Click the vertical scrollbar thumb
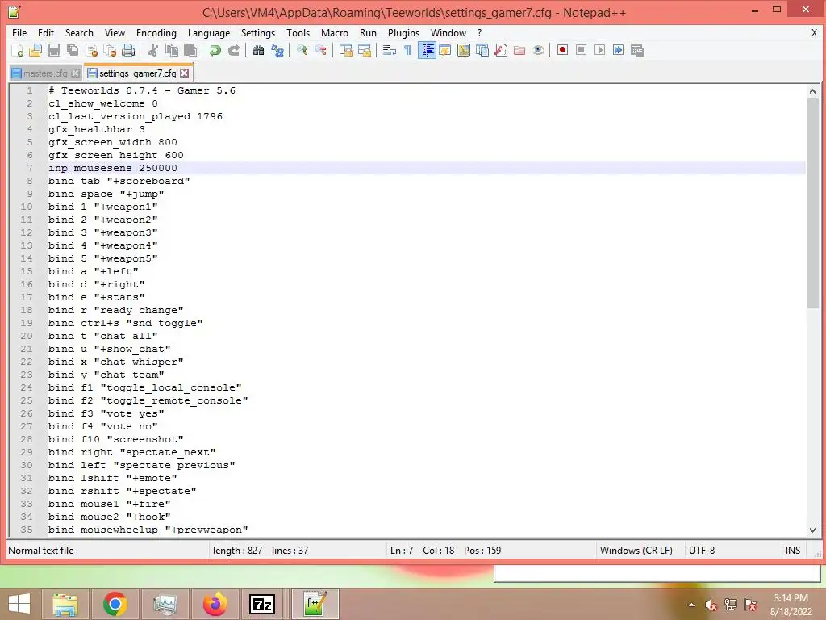Image resolution: width=826 pixels, height=620 pixels. coord(812,203)
